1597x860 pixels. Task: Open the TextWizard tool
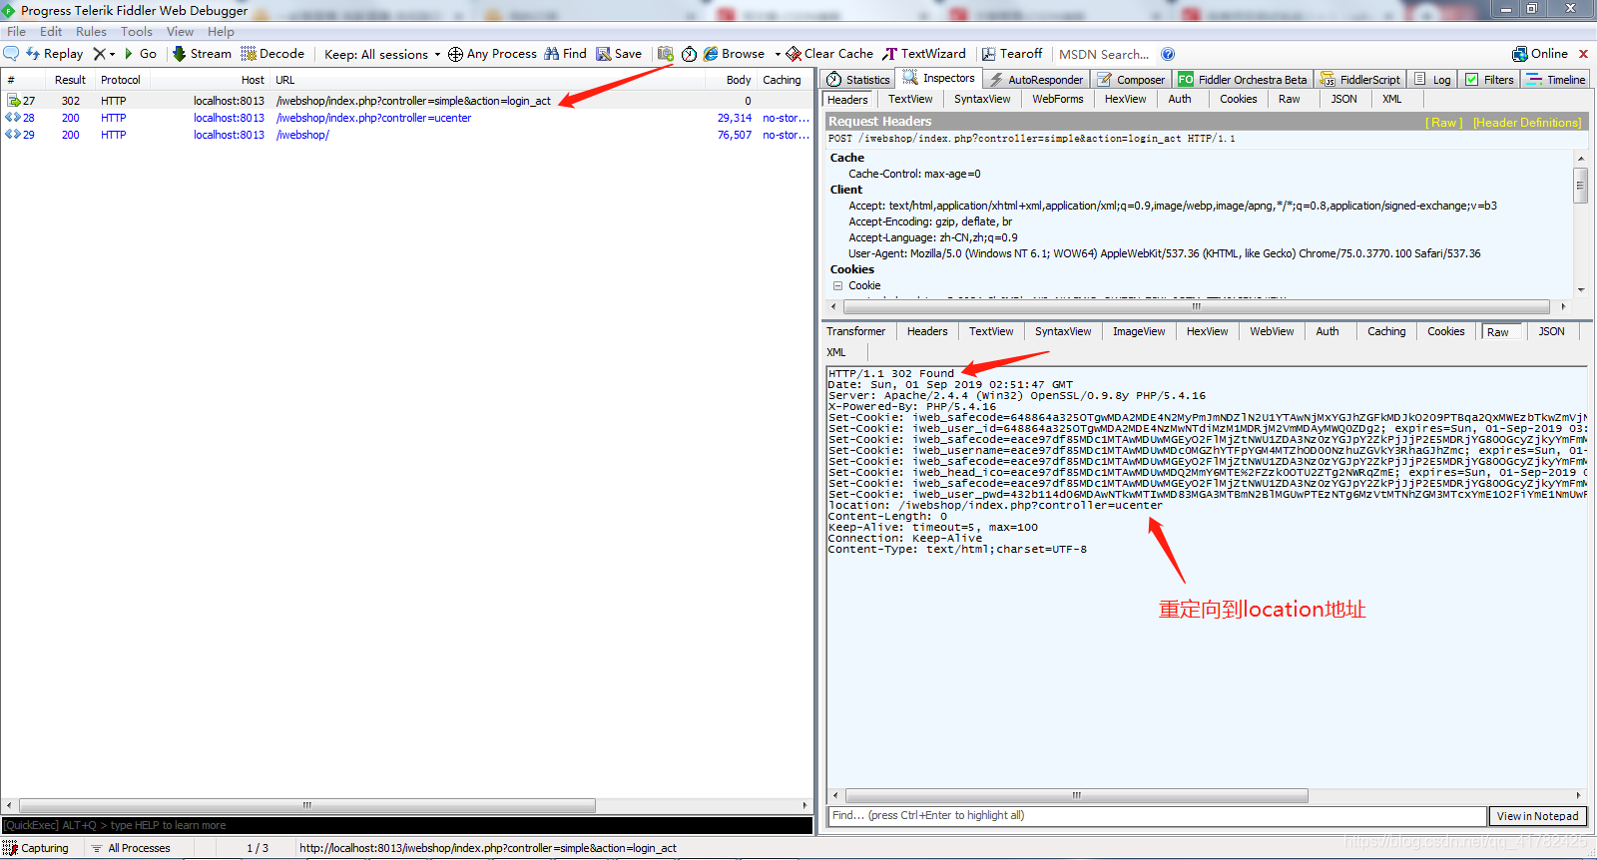tap(924, 54)
